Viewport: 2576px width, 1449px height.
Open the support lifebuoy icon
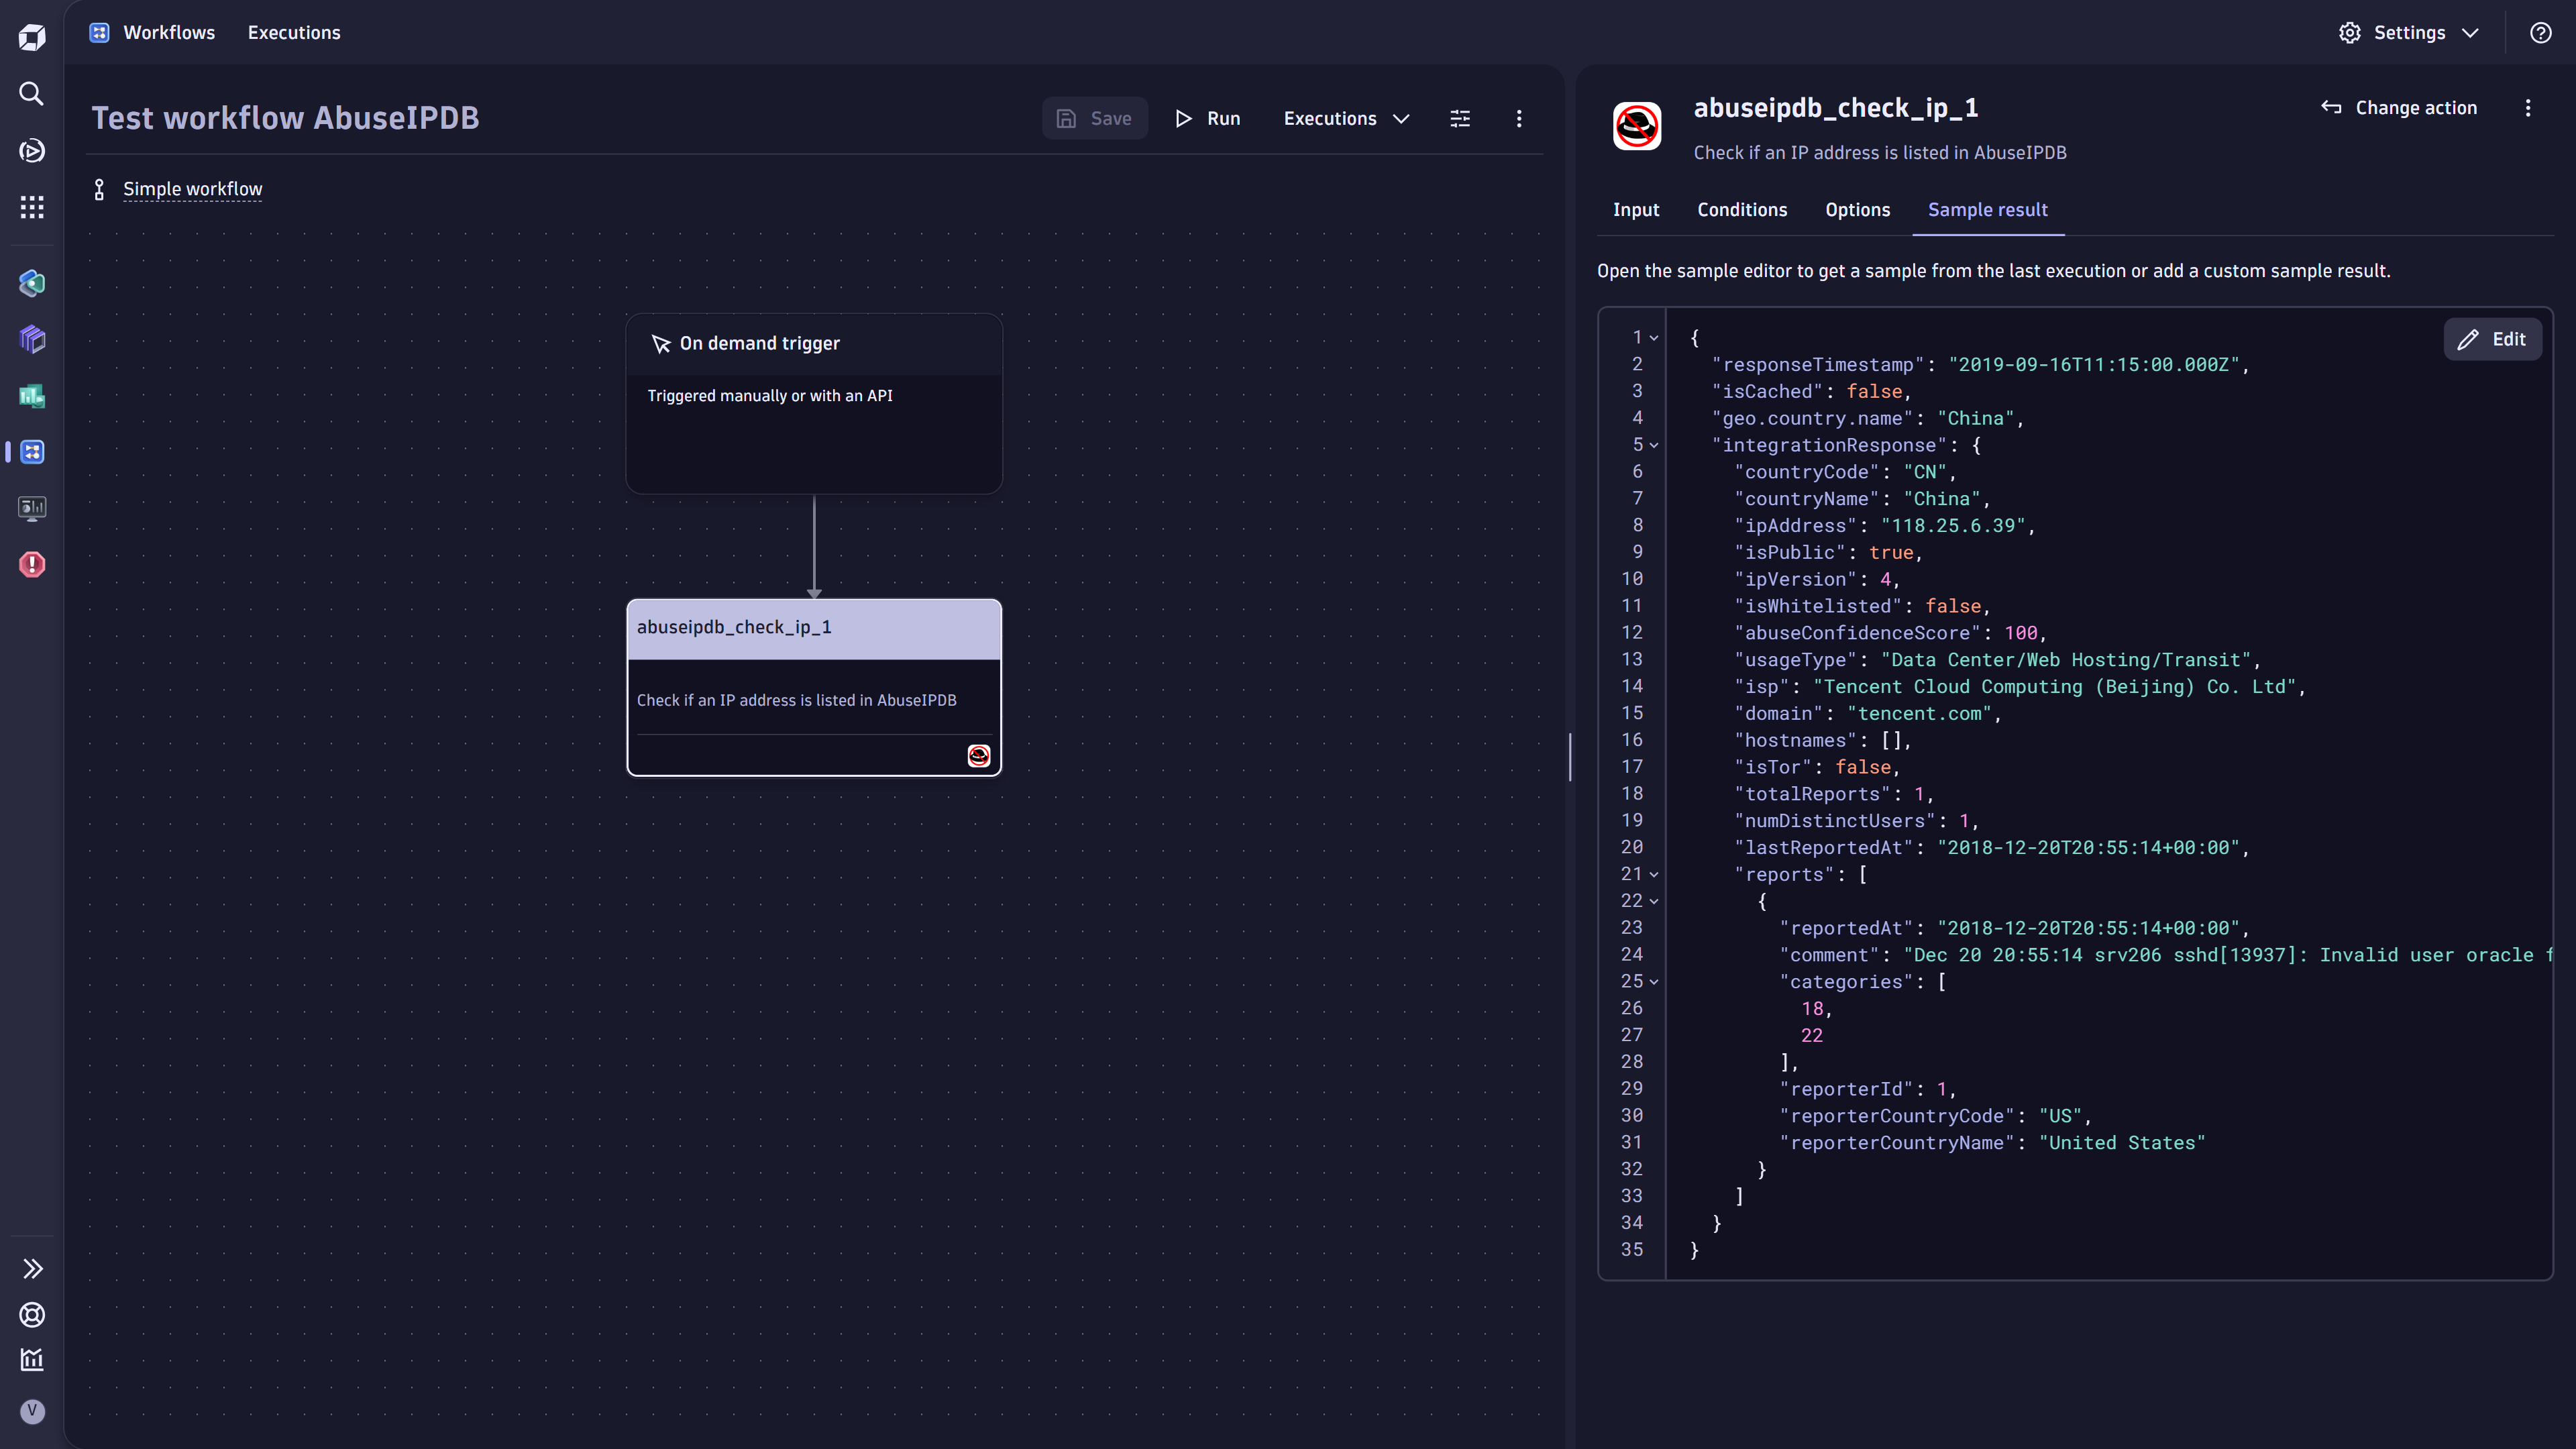[x=32, y=1314]
